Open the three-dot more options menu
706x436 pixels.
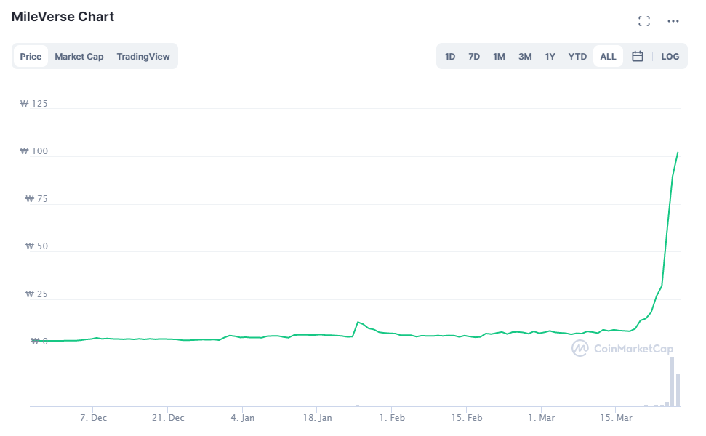point(673,21)
